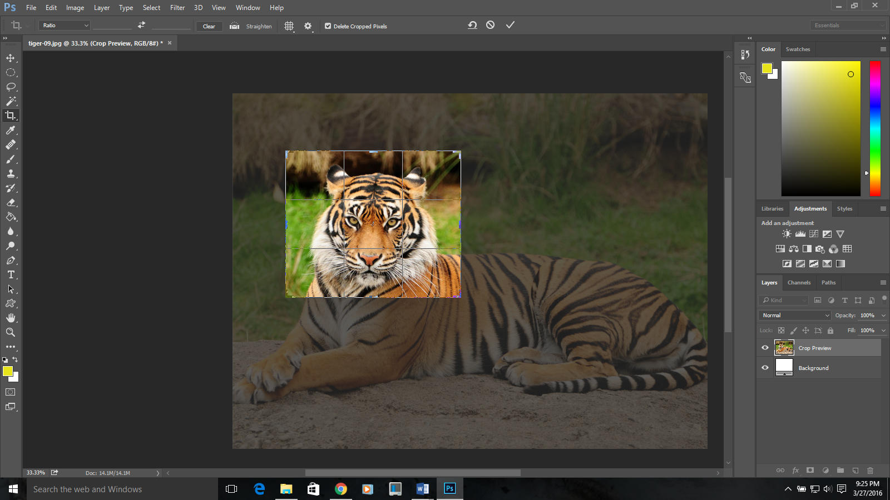Add a Brightness/Contrast adjustment layer
The height and width of the screenshot is (500, 890).
[x=787, y=233]
